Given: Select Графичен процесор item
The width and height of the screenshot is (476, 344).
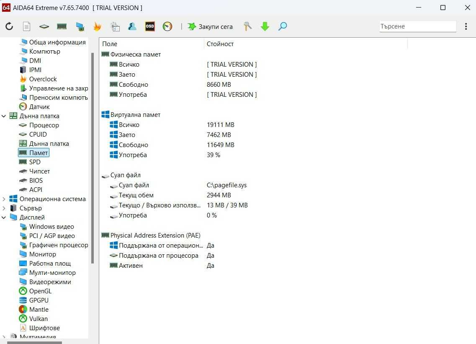Looking at the screenshot, I should [x=54, y=245].
